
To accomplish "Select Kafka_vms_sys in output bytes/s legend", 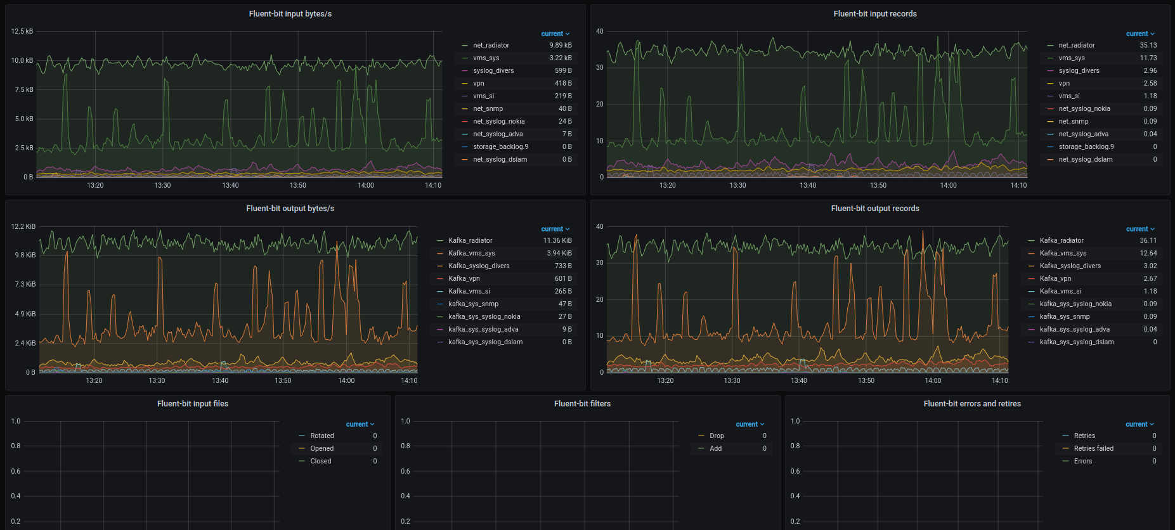I will click(471, 254).
